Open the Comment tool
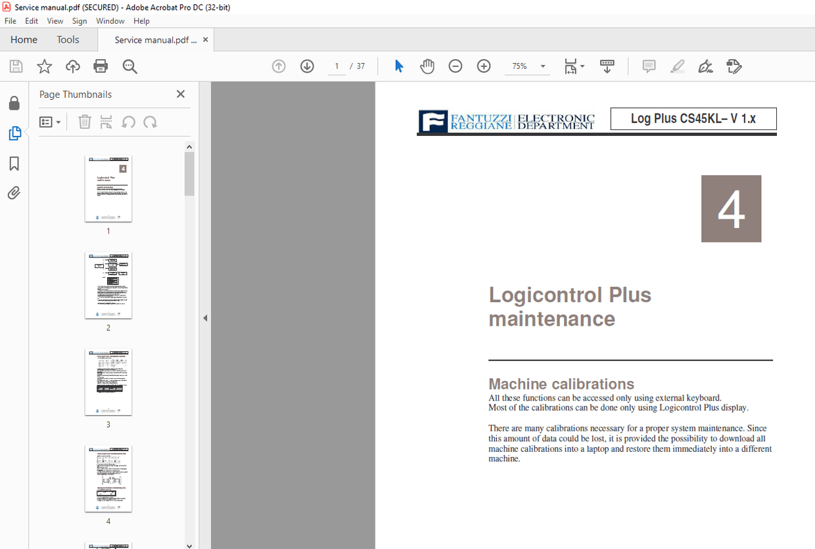 [x=649, y=66]
